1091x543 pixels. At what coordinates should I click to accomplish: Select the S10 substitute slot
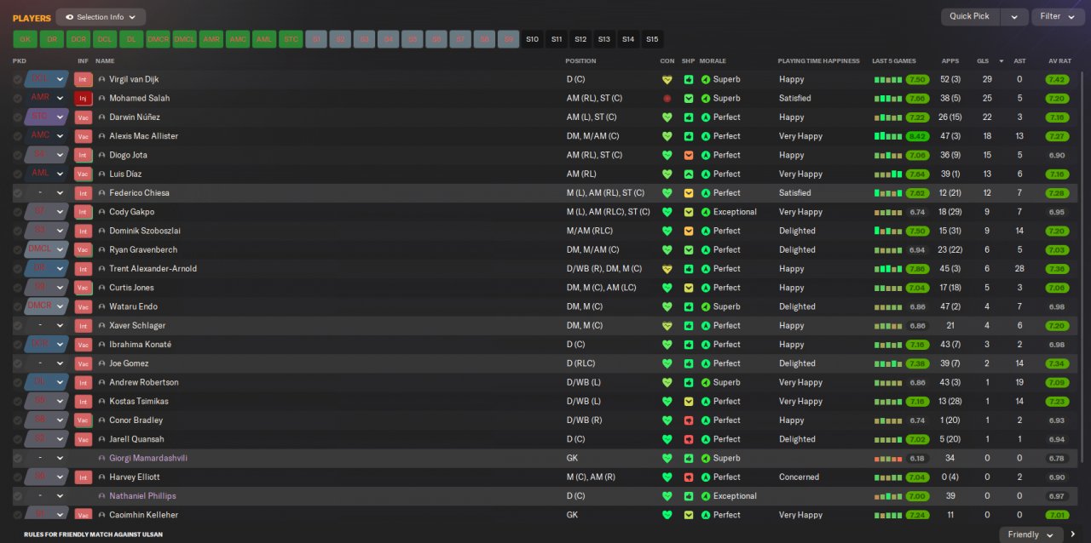(x=533, y=39)
